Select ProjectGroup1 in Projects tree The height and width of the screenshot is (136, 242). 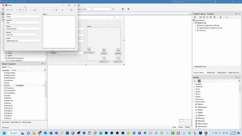[200, 20]
